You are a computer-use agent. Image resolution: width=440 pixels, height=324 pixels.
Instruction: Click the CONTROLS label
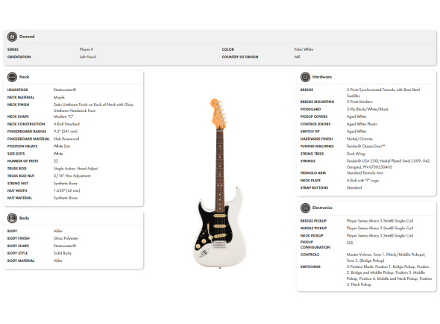pyautogui.click(x=309, y=255)
